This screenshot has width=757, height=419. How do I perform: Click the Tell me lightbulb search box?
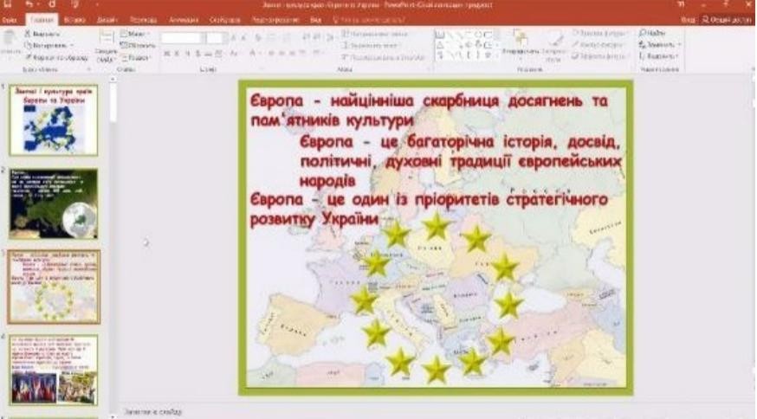pyautogui.click(x=371, y=20)
